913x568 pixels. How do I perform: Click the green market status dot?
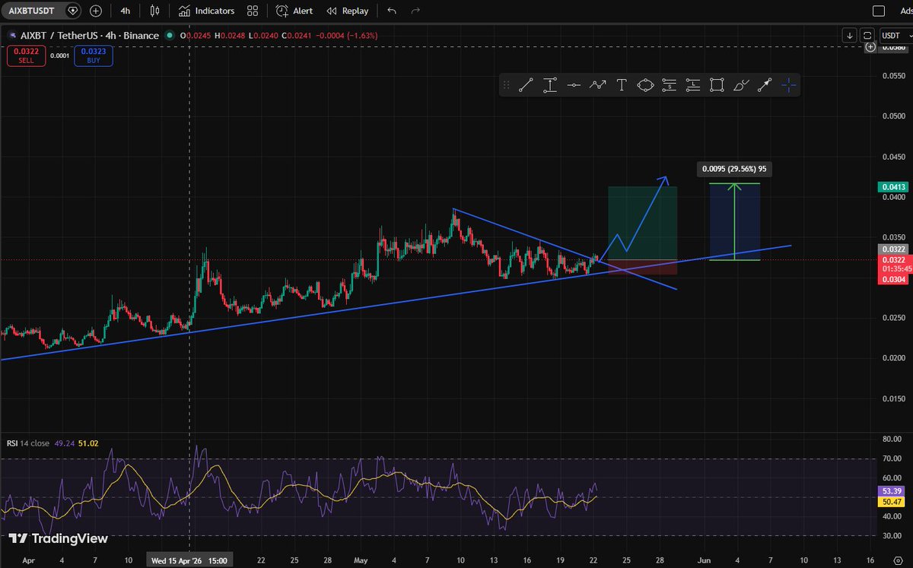168,36
